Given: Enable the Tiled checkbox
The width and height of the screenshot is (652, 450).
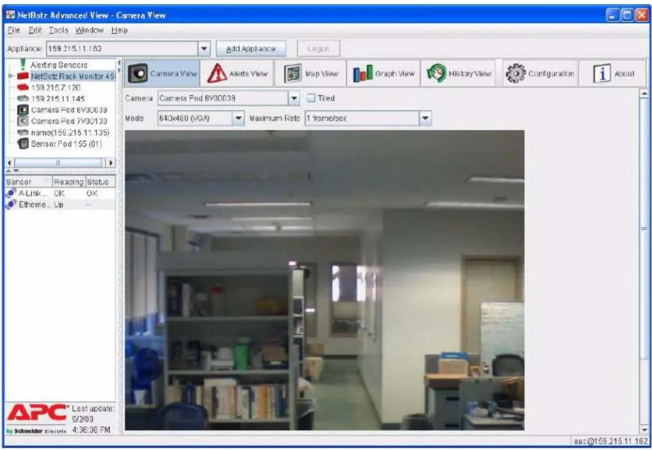Looking at the screenshot, I should 310,98.
